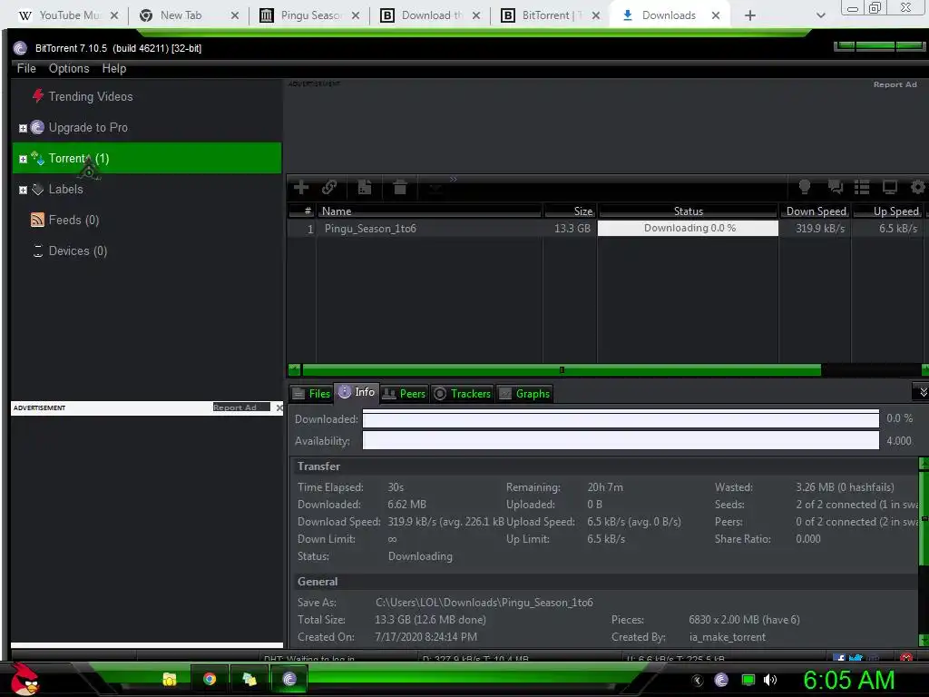Click the info pane vertical scrollbar

924,518
